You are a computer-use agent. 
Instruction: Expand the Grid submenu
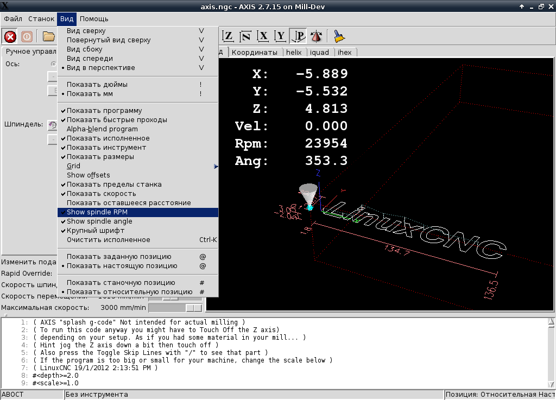pyautogui.click(x=73, y=166)
